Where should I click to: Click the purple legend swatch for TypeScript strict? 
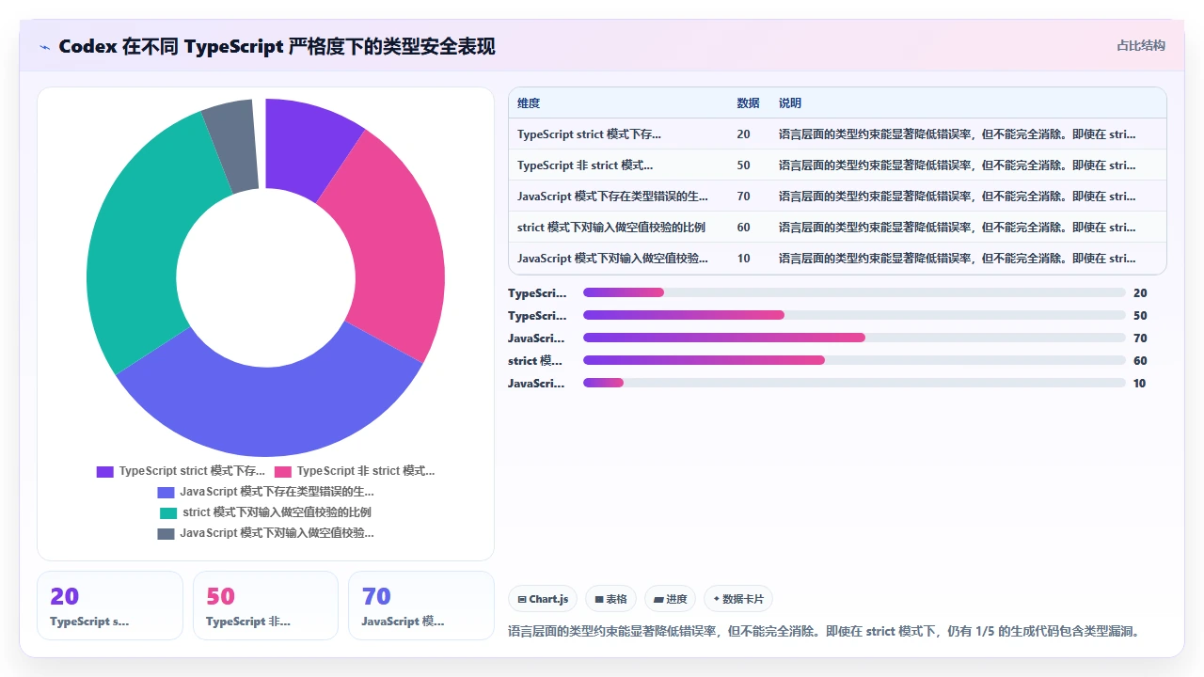coord(105,472)
